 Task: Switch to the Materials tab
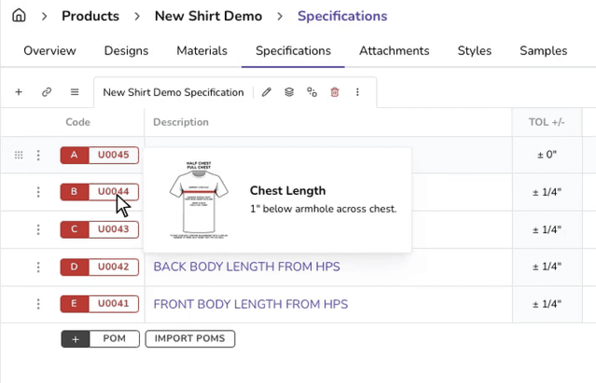(202, 51)
